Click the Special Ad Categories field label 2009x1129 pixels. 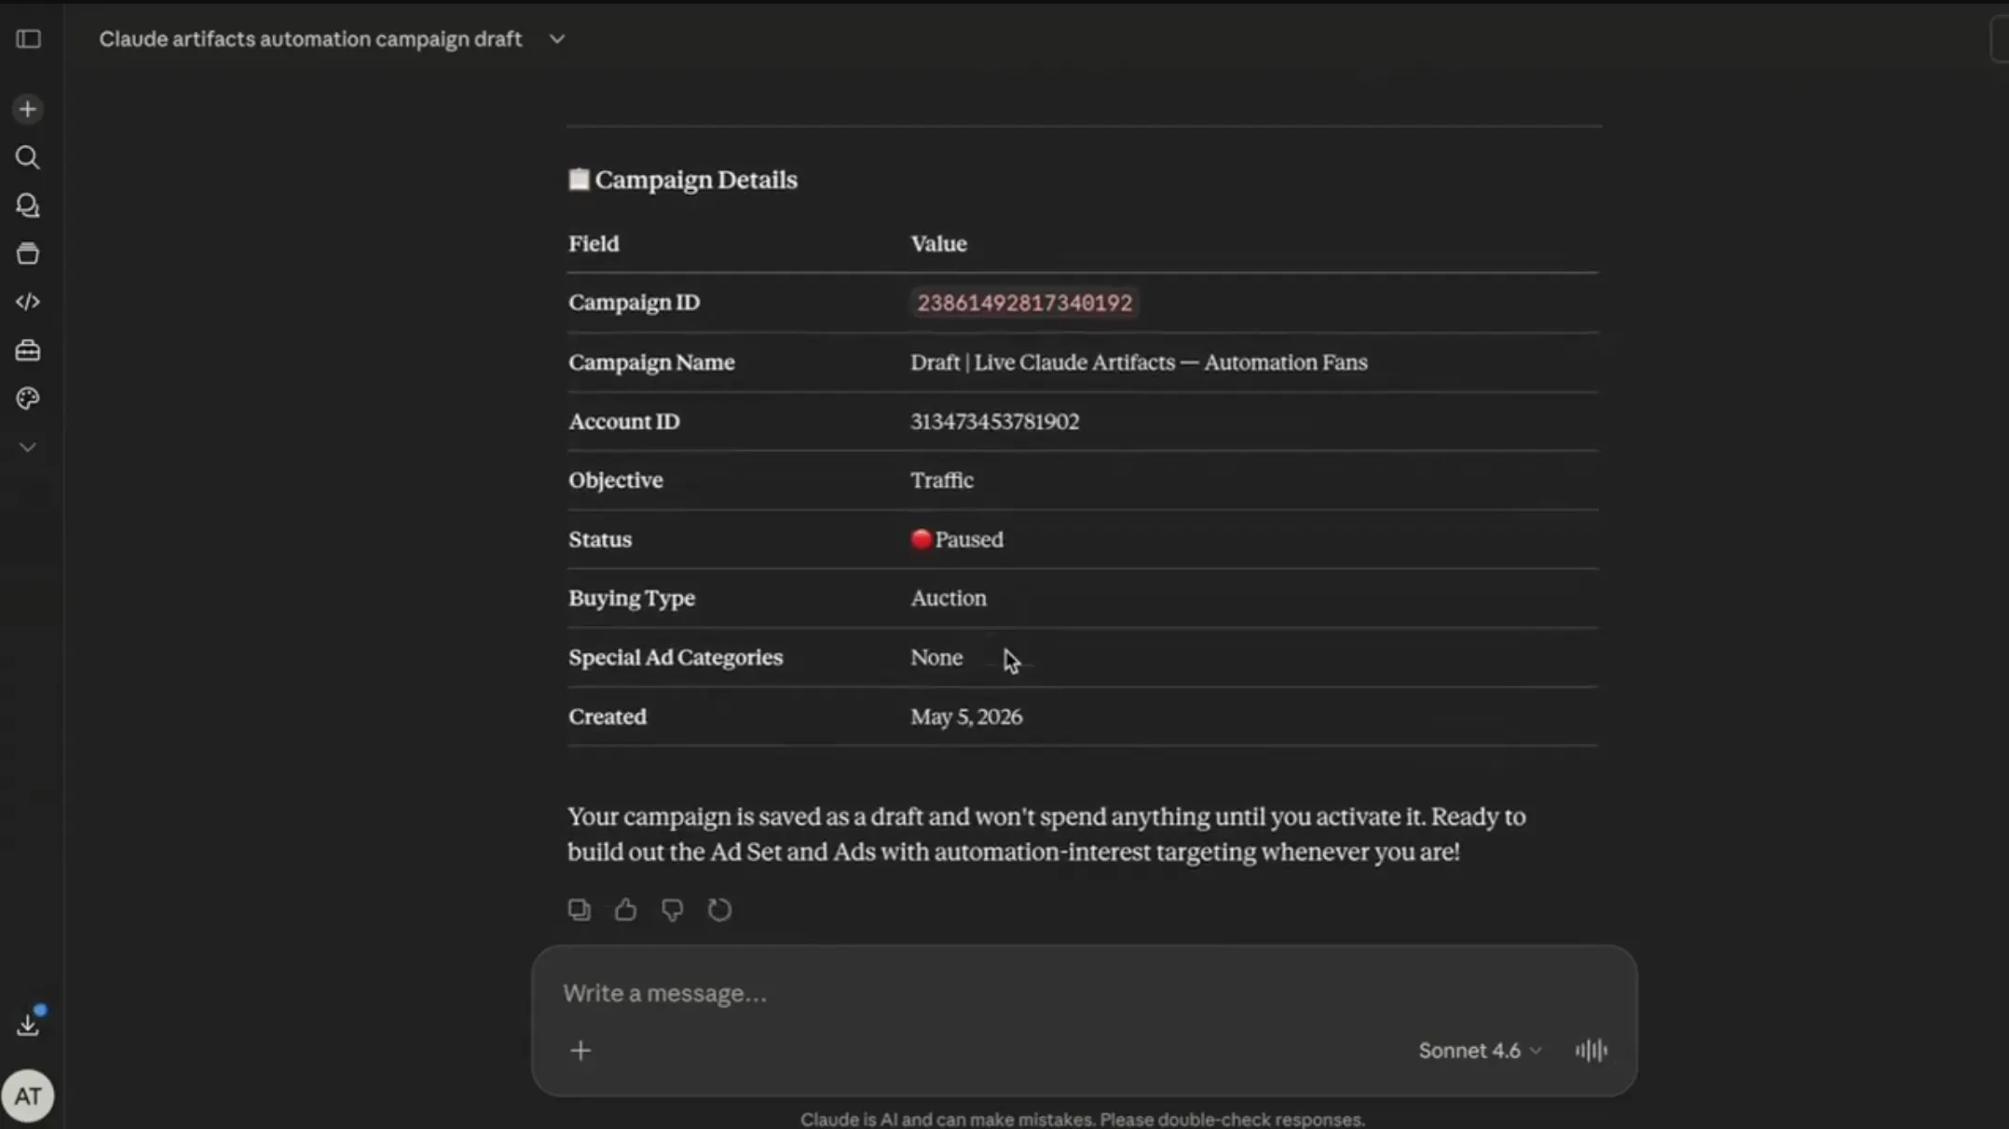(x=676, y=658)
